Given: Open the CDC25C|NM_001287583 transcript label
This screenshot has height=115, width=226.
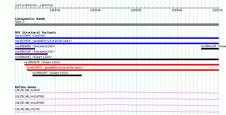Looking at the screenshot, I should tap(30, 103).
